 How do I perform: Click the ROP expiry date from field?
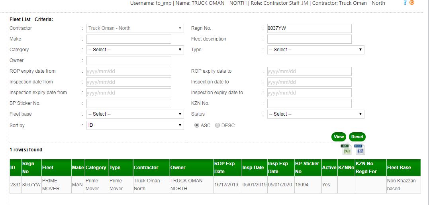click(129, 71)
